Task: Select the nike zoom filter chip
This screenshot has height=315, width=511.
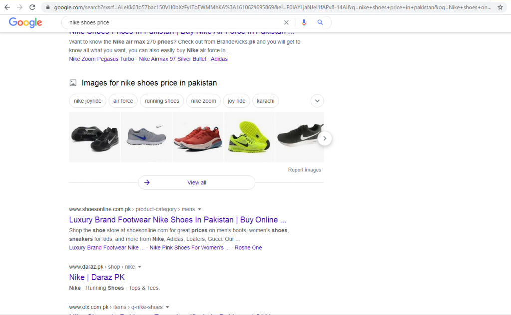Action: (204, 101)
